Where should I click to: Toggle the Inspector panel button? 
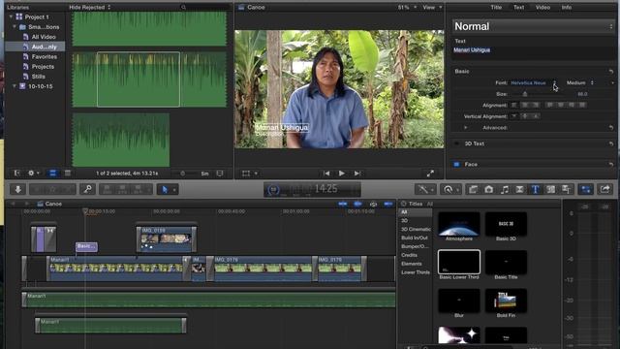[585, 190]
